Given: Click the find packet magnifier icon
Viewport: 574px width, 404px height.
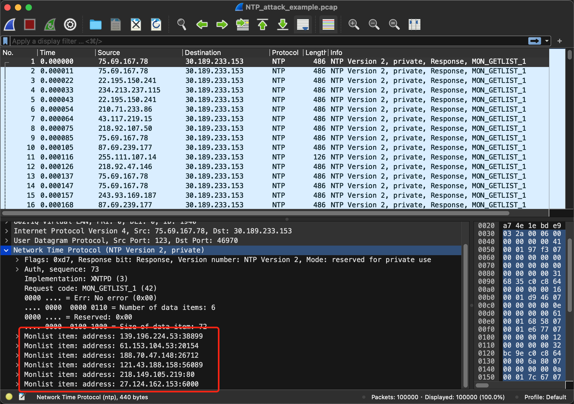Looking at the screenshot, I should tap(182, 24).
